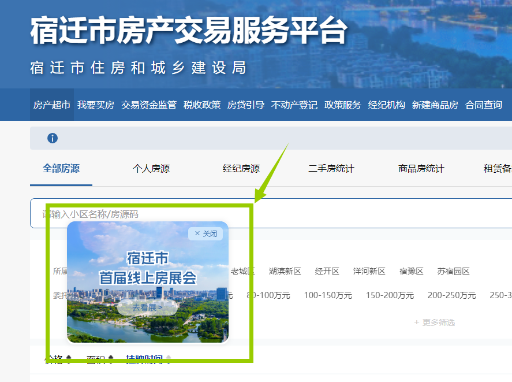Filter by 洋河新区 district
The image size is (512, 382).
coord(369,271)
